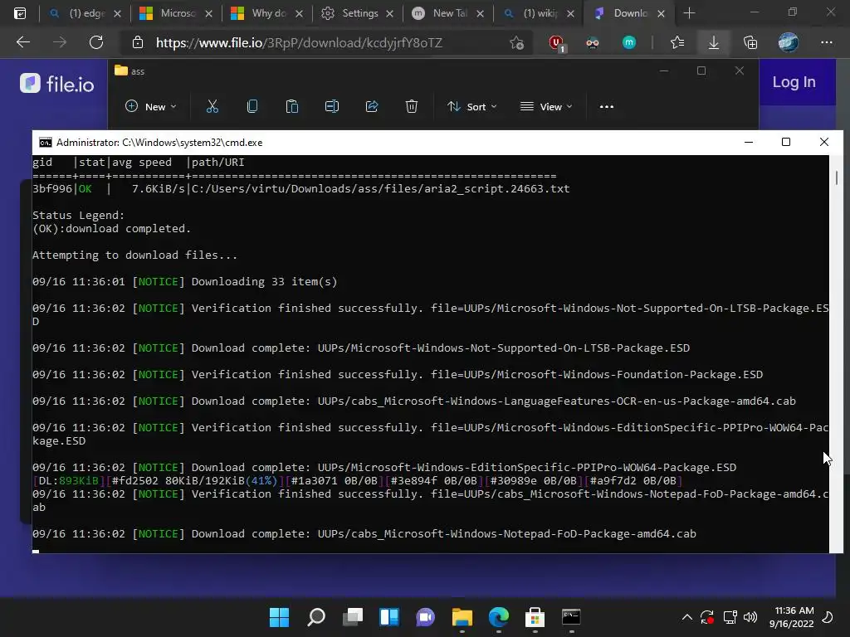The width and height of the screenshot is (850, 637).
Task: Click the cmd.exe title bar icon
Action: (46, 143)
